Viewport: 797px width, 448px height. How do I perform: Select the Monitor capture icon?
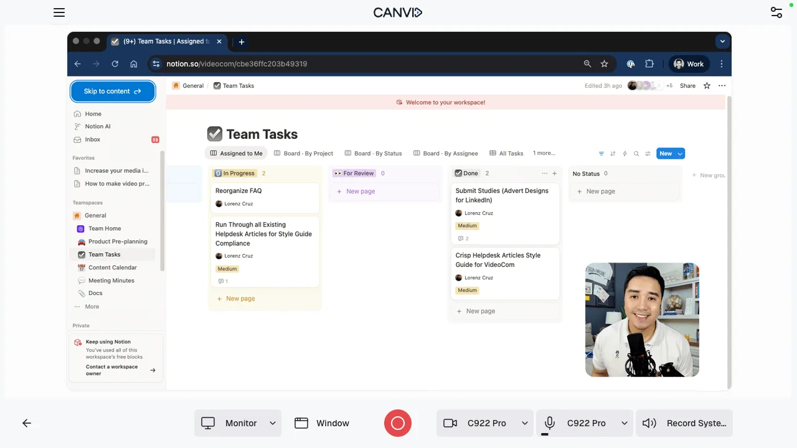click(x=207, y=422)
